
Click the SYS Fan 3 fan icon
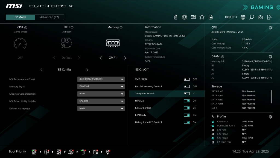click(213, 138)
